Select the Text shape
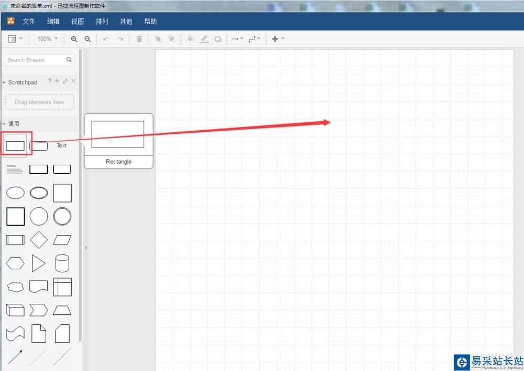This screenshot has width=524, height=371. [62, 145]
